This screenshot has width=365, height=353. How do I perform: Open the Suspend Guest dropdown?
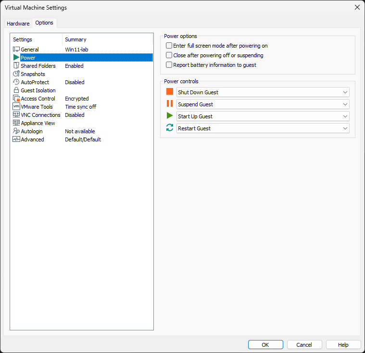[263, 104]
